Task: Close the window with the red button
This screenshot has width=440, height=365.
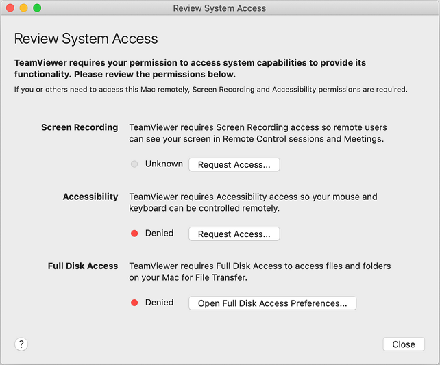Action: click(x=10, y=8)
